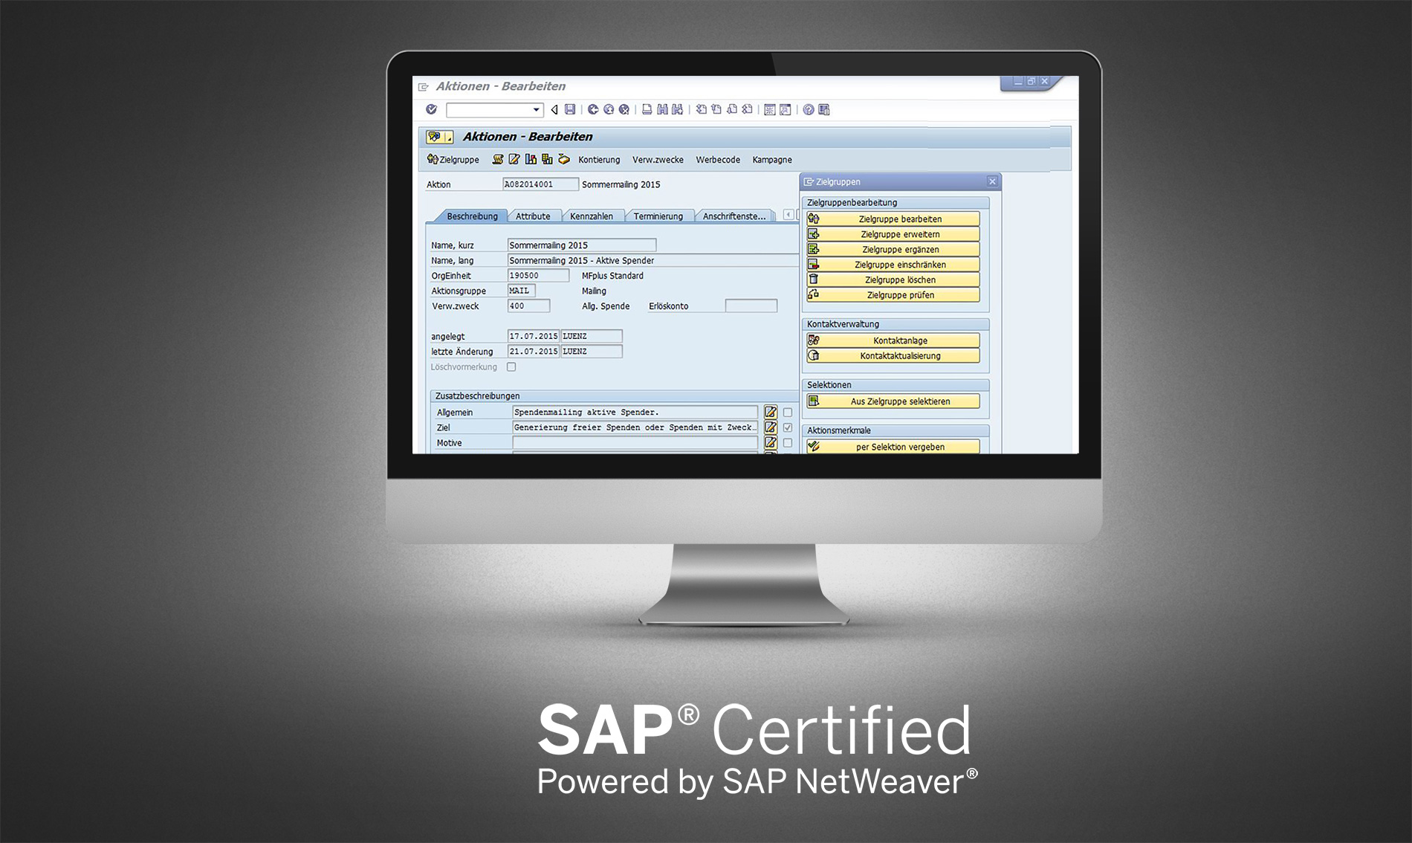Click the tab strip scroll-left arrow
Image resolution: width=1412 pixels, height=843 pixels.
788,215
